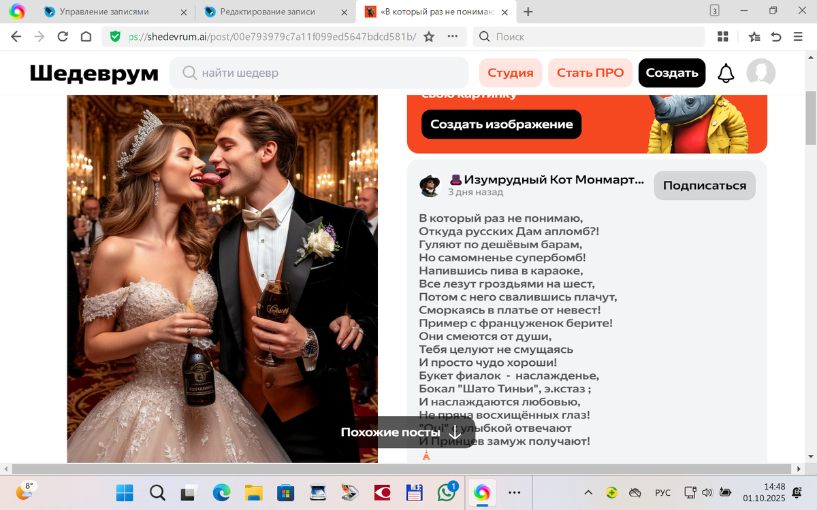Switch the РУС input language indicator
The image size is (817, 510).
point(663,492)
